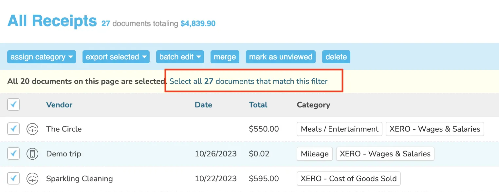Click the merge button
This screenshot has height=192, width=499.
pos(225,57)
